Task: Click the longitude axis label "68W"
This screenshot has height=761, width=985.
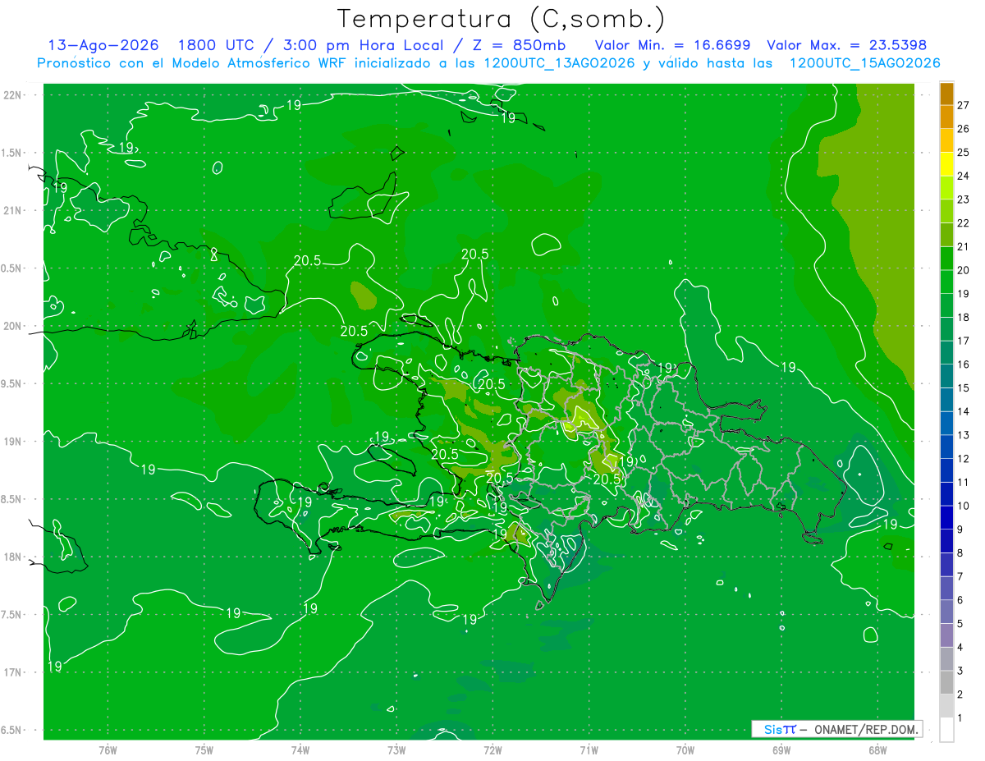Action: (x=877, y=750)
